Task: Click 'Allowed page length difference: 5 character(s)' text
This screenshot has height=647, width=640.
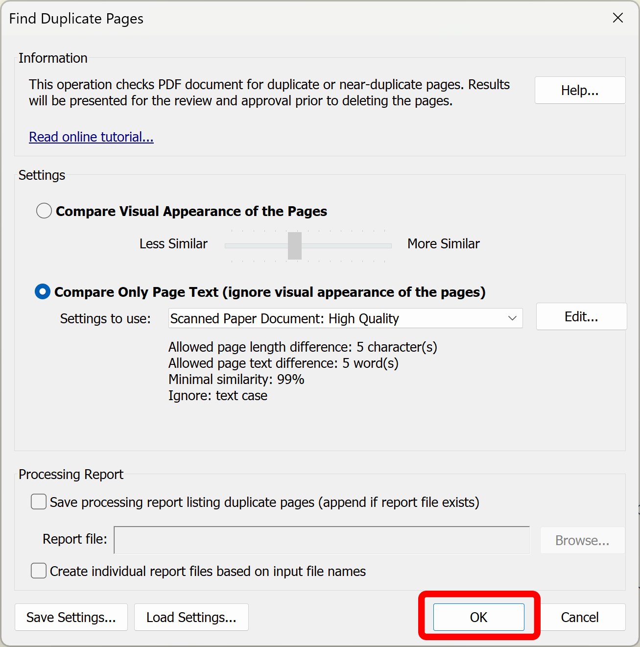Action: click(303, 347)
